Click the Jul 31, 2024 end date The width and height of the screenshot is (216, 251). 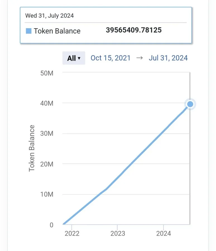168,58
